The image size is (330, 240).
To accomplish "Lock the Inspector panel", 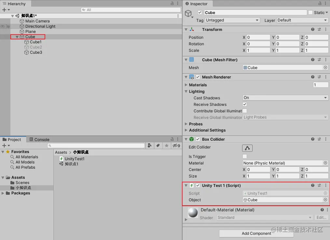I will 320,3.
